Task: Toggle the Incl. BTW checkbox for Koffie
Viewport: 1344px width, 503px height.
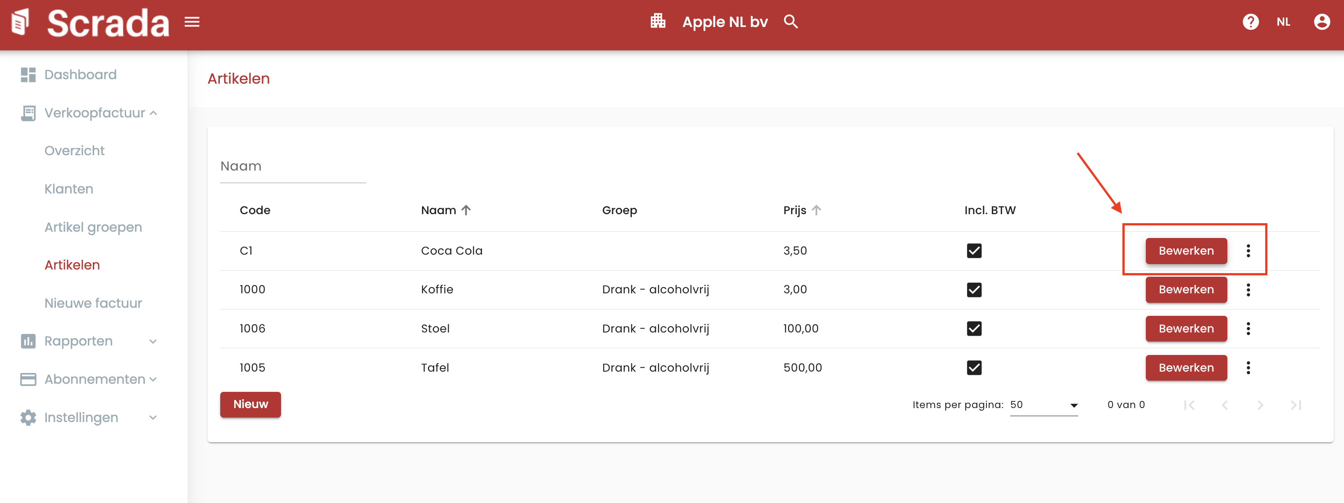Action: [x=974, y=290]
